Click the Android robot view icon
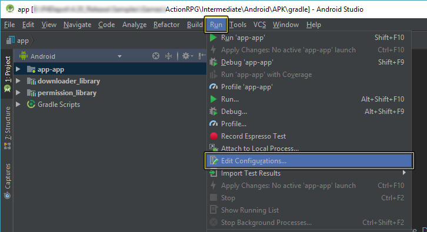 point(24,56)
